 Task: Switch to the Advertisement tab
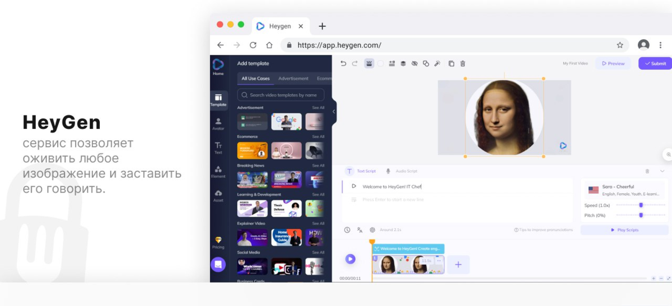coord(293,79)
